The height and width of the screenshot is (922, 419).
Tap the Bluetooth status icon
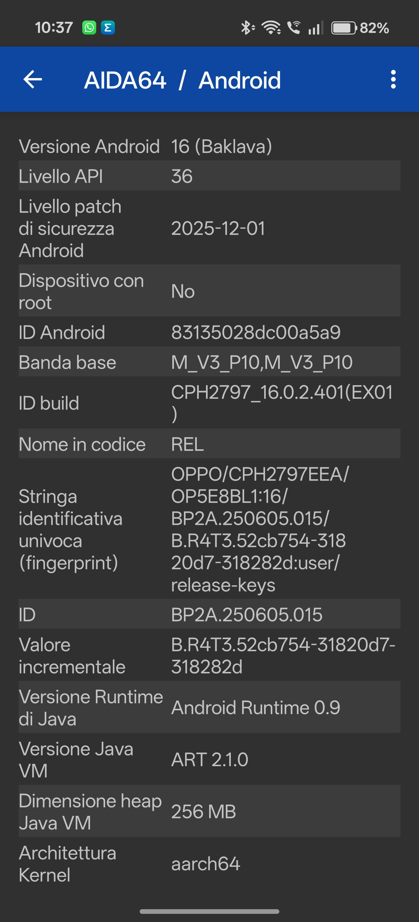[x=247, y=28]
